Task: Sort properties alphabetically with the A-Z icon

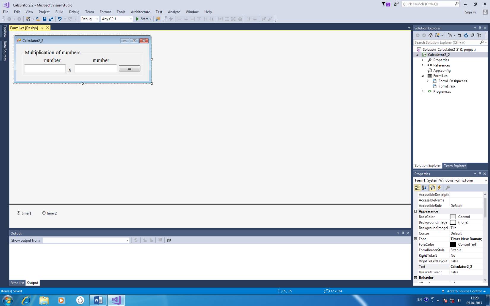Action: tap(424, 188)
